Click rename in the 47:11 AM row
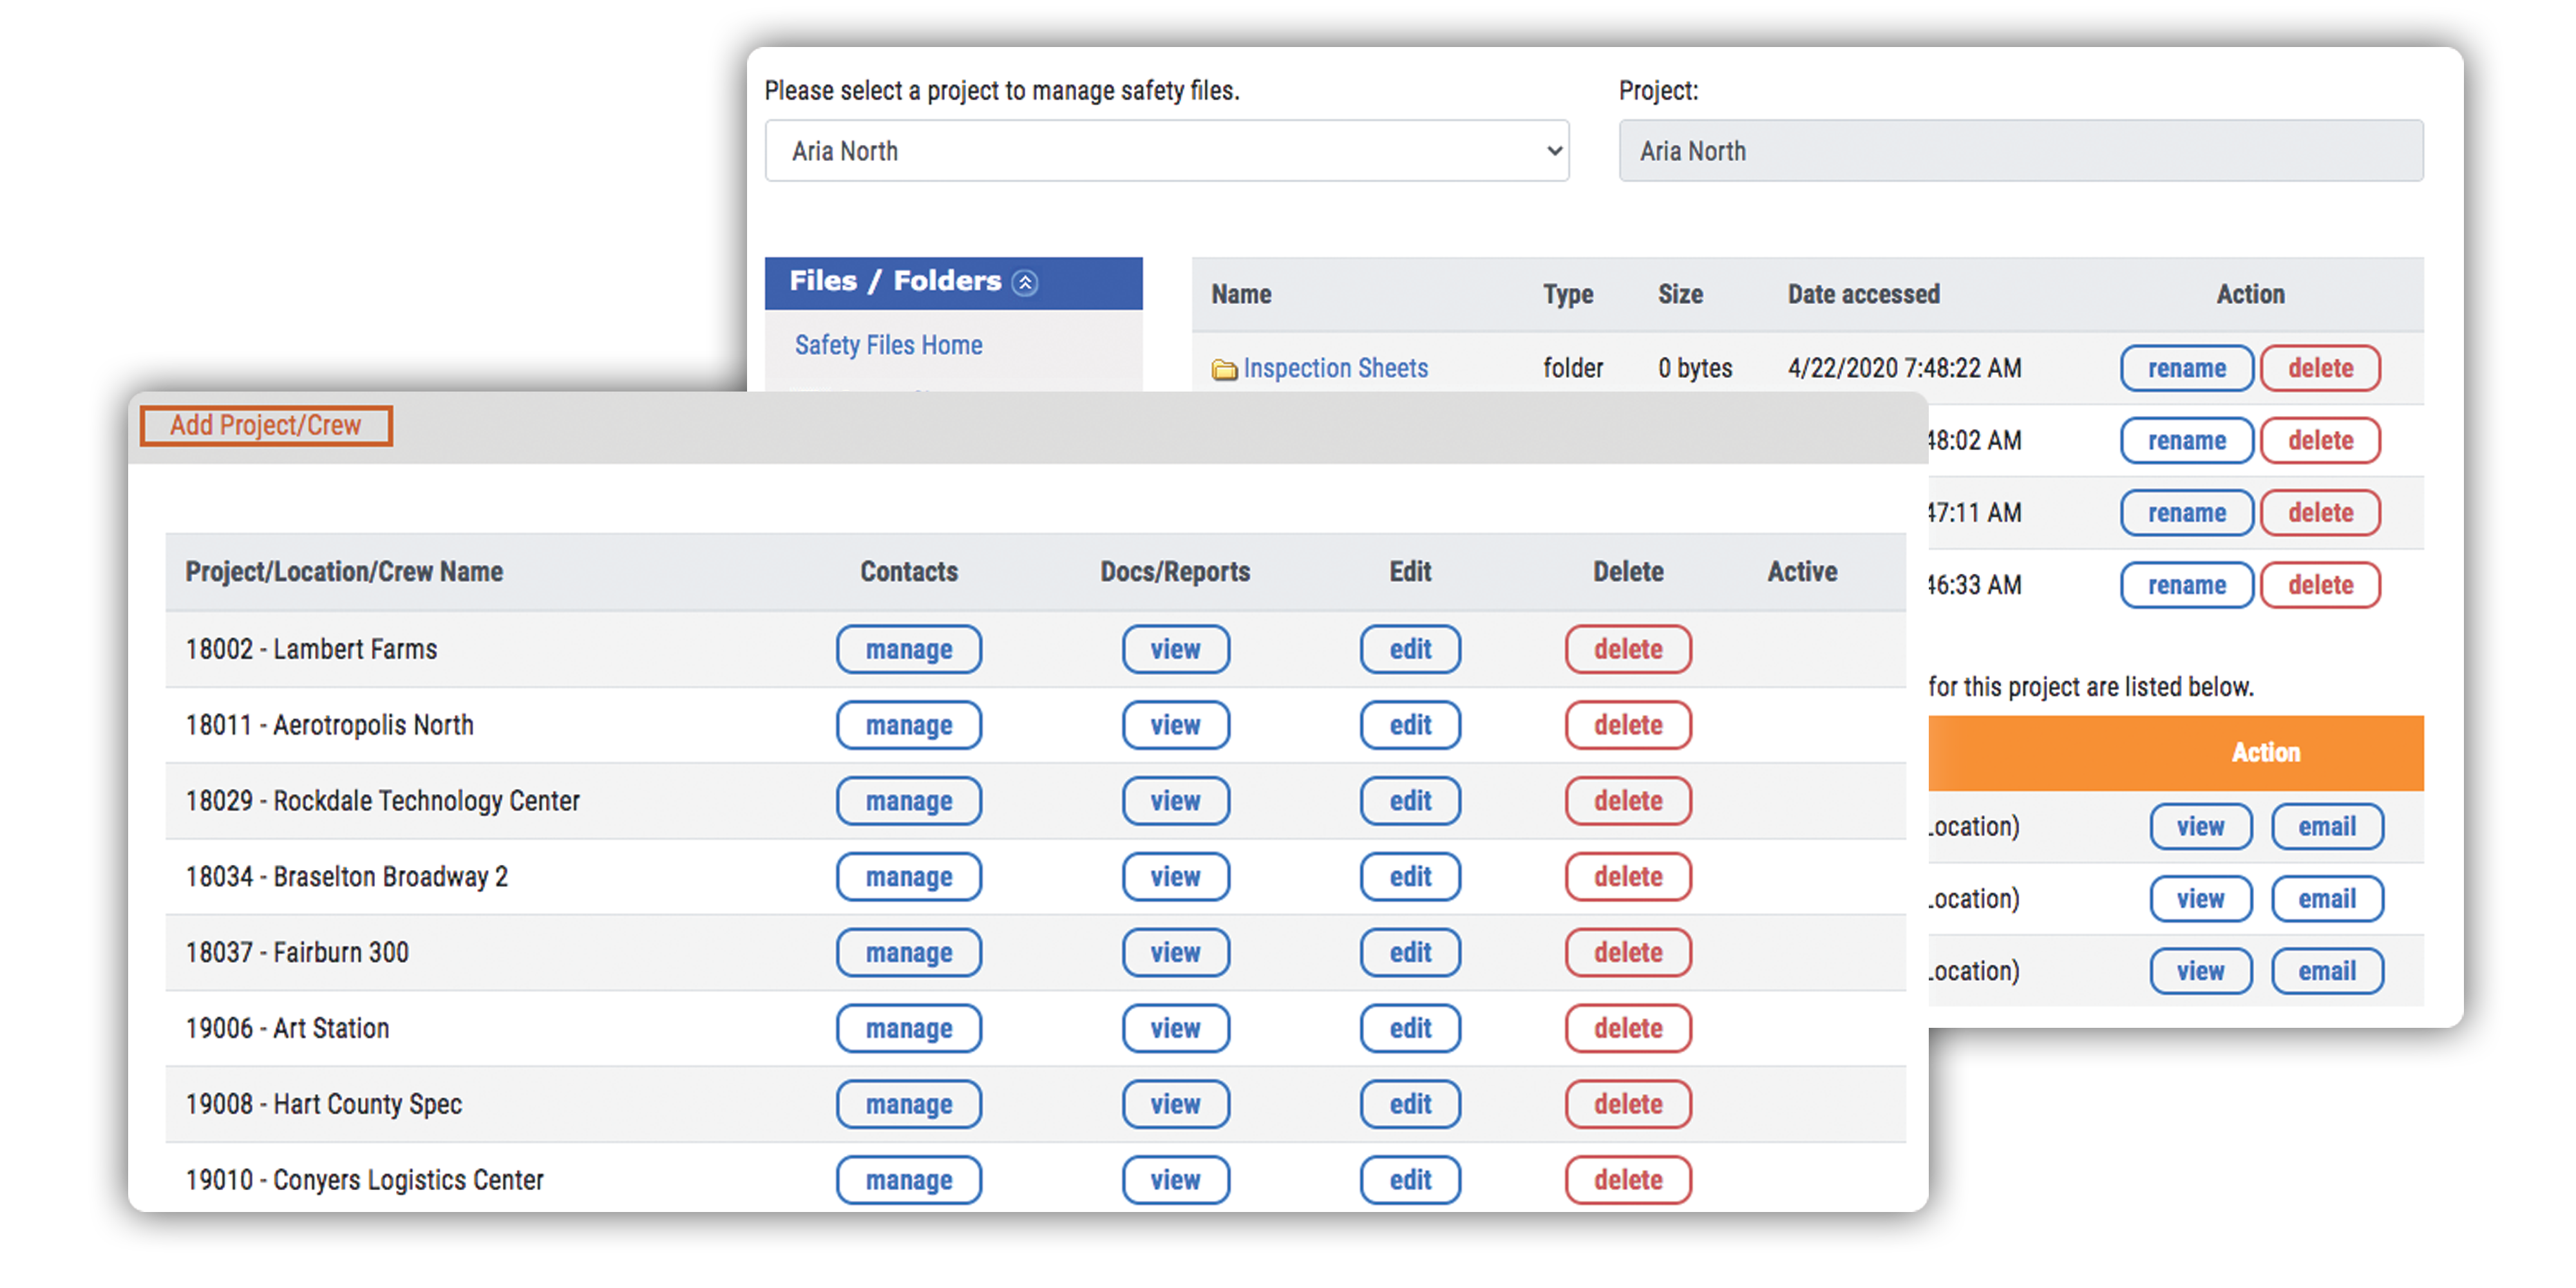This screenshot has width=2576, height=1288. tap(2187, 512)
